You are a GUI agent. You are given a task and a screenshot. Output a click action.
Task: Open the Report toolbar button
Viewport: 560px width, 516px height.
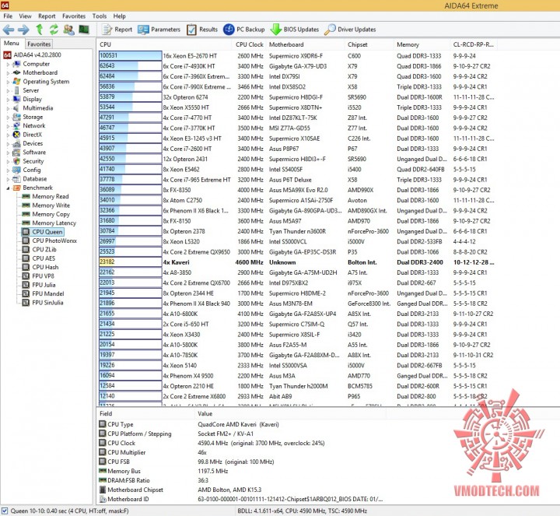point(117,30)
